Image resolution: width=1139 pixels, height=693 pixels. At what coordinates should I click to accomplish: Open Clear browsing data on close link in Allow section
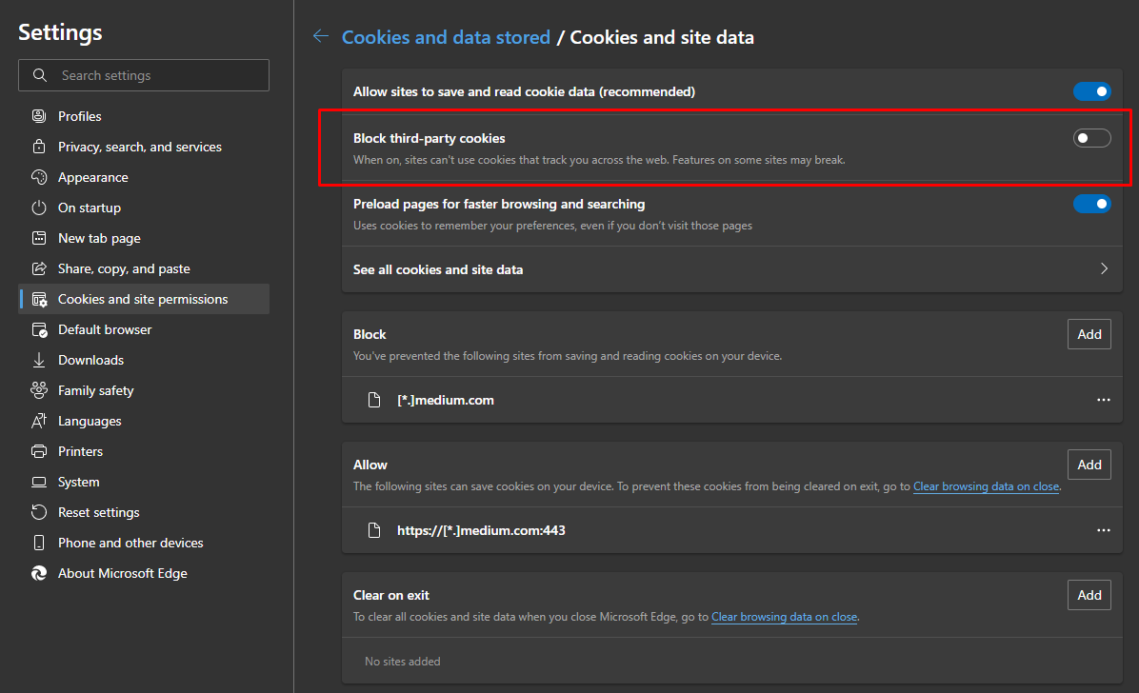pos(986,486)
